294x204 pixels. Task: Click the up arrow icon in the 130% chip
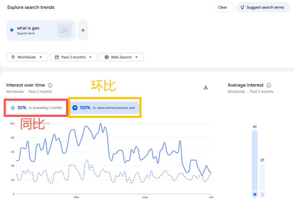[x=75, y=108]
